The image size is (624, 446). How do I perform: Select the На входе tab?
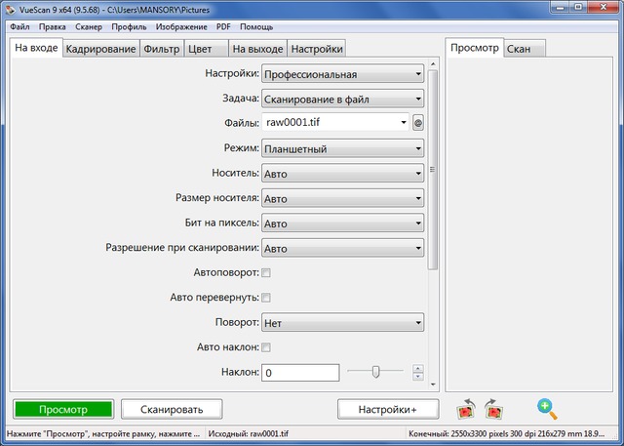[36, 48]
